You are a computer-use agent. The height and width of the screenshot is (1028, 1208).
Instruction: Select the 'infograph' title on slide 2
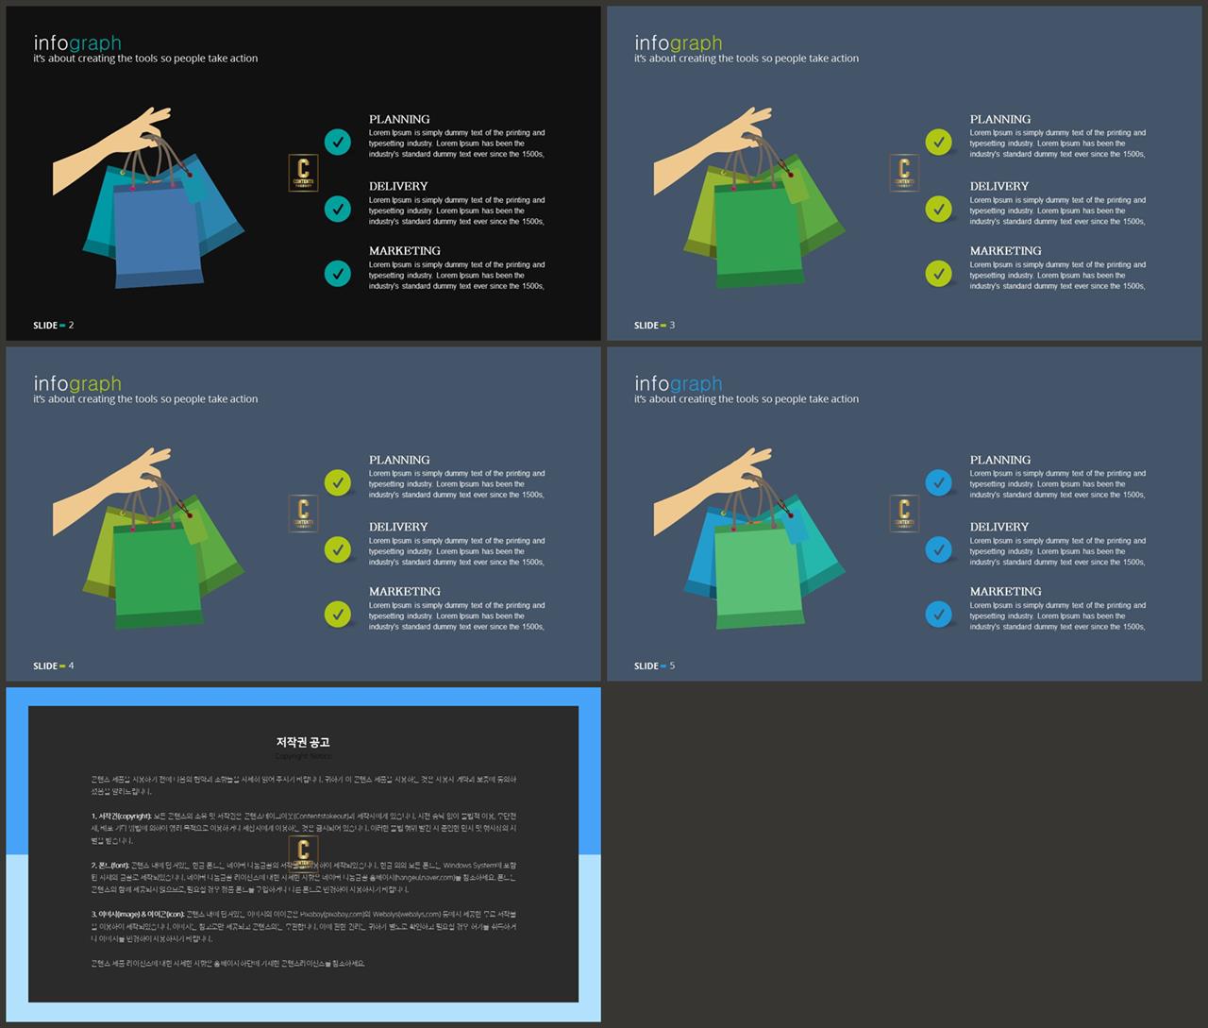tap(77, 42)
